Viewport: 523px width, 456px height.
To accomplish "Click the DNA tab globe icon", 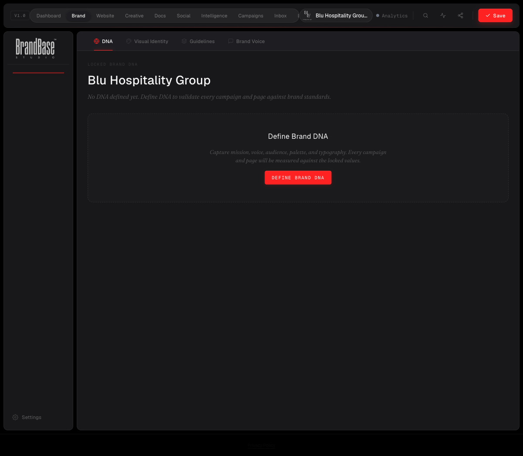I will click(x=97, y=41).
